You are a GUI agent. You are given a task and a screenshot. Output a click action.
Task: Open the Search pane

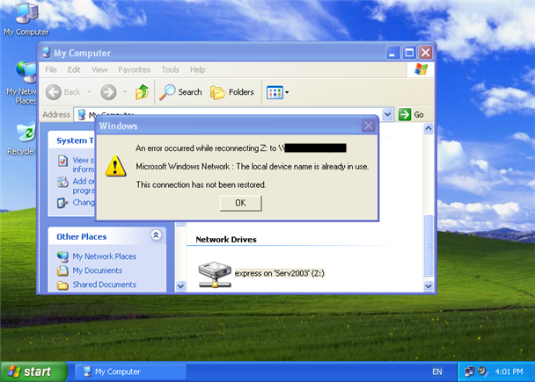[x=180, y=92]
